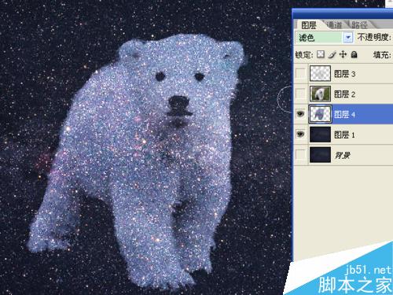Viewport: 393px width, 295px height.
Task: Hide 图层 1 eye icon
Action: click(x=300, y=135)
